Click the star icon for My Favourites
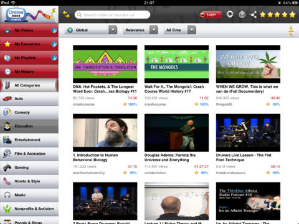The height and width of the screenshot is (224, 299). coord(7,44)
